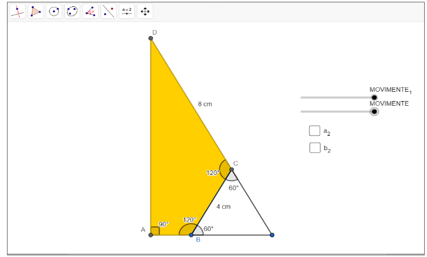Click the MOVIMENTE₁ slider handle
427x257 pixels.
pos(374,98)
